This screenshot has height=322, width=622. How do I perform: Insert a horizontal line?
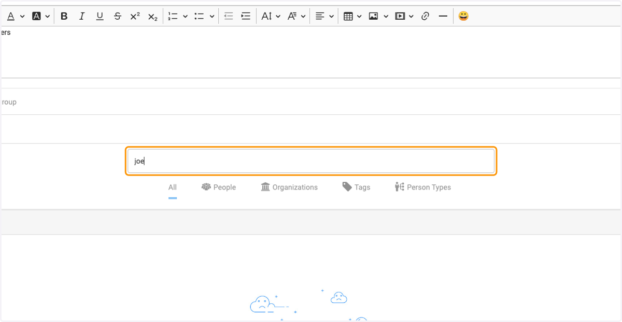pyautogui.click(x=443, y=16)
